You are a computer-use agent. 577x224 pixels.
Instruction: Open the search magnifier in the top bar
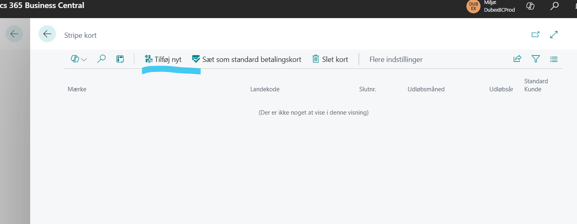point(554,6)
